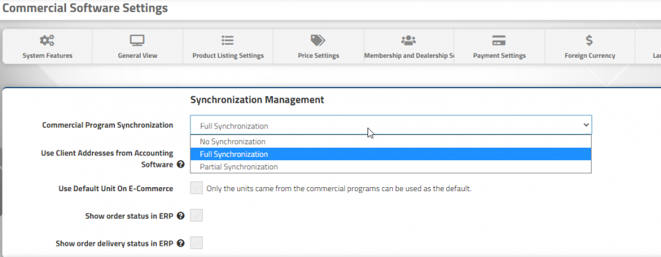Click the Synchronization Management heading
Viewport: 661px width, 257px height.
point(257,100)
